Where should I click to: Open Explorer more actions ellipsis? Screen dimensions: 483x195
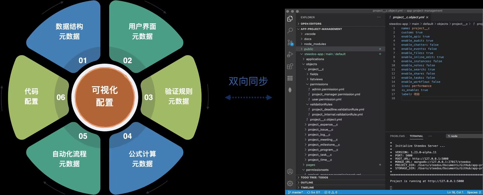(379, 17)
